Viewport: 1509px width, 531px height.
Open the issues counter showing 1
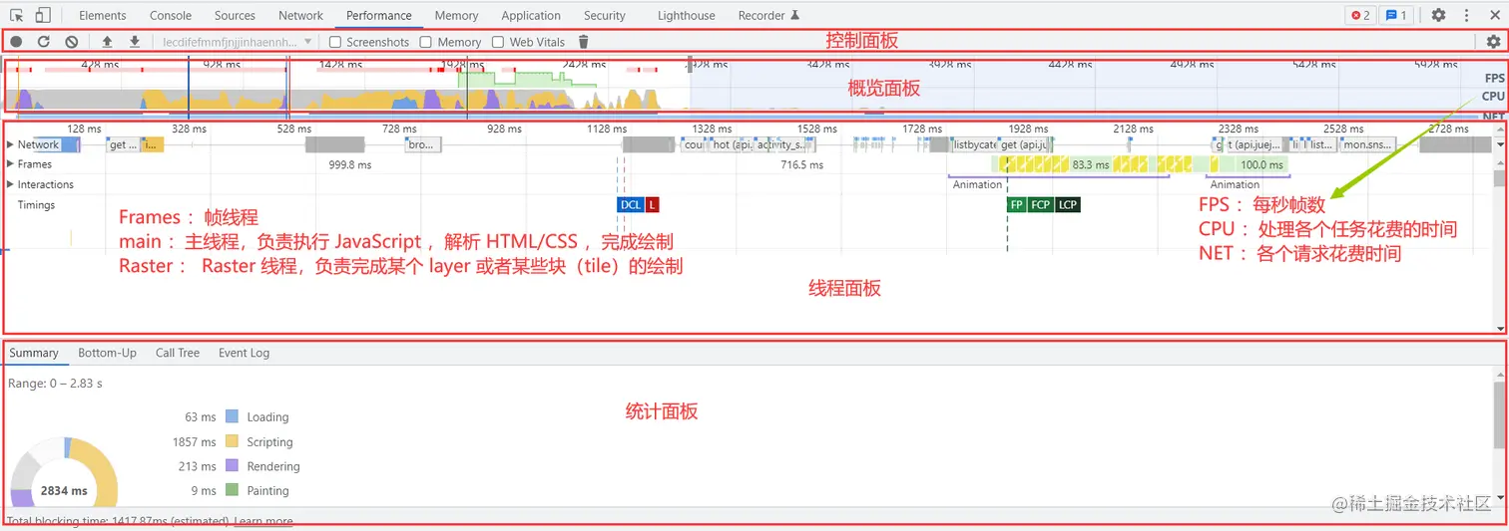(1395, 15)
